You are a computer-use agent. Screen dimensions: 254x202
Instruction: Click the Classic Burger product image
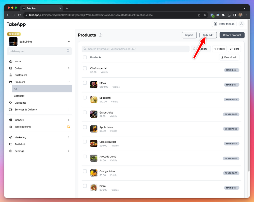coord(94,143)
